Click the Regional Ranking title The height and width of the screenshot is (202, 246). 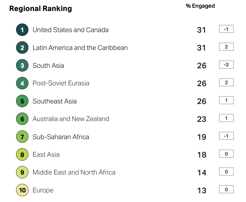[41, 9]
